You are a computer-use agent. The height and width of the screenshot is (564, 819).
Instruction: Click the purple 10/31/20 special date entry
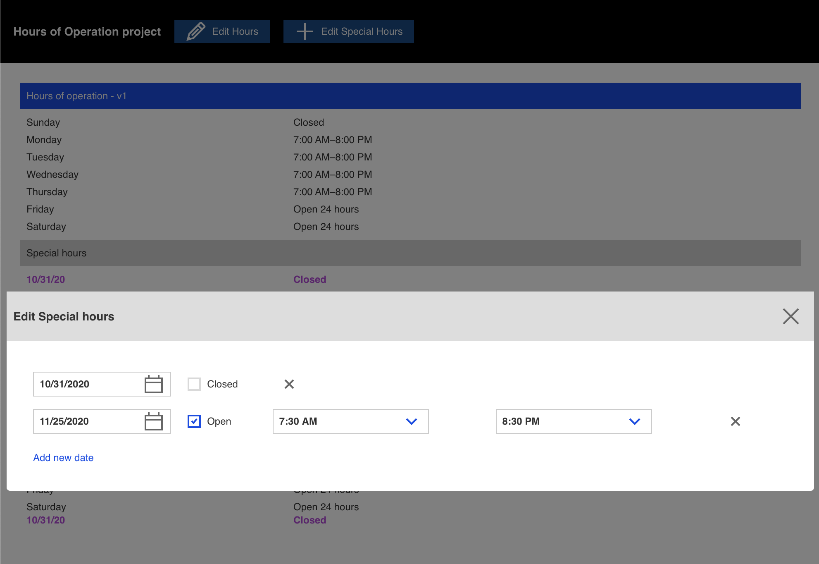point(46,280)
